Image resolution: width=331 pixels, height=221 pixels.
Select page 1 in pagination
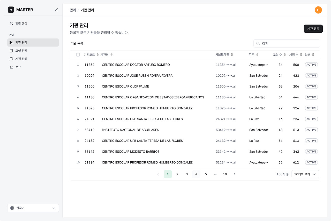168,174
